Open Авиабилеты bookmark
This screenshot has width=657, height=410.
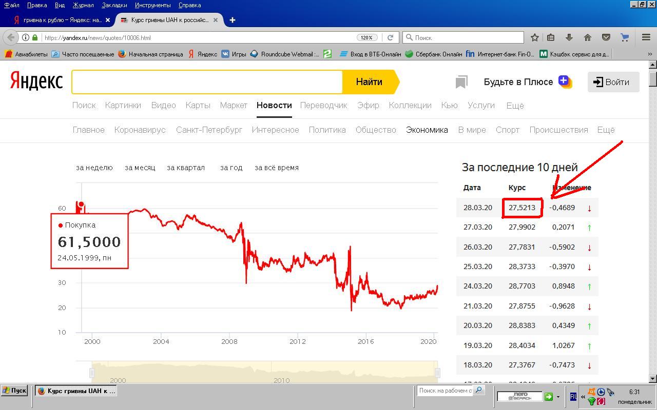pyautogui.click(x=26, y=54)
